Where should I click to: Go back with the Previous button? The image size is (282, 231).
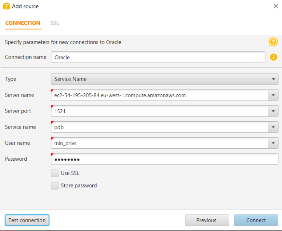pyautogui.click(x=207, y=220)
